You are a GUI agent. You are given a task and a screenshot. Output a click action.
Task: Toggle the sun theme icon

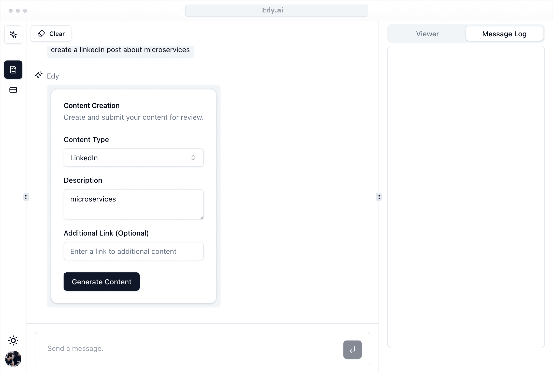[13, 340]
